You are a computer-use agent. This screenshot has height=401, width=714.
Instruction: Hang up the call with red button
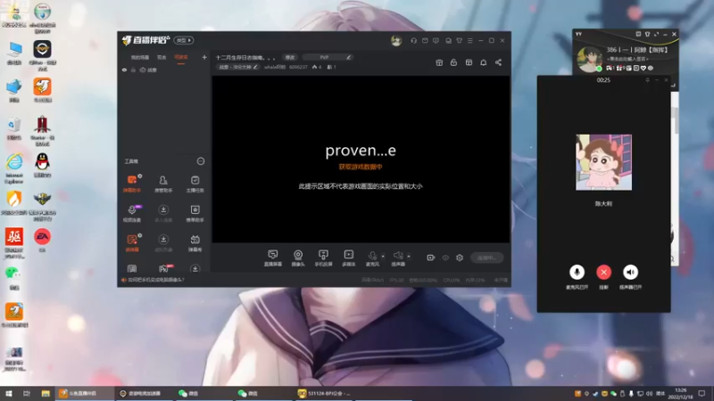[x=604, y=273]
